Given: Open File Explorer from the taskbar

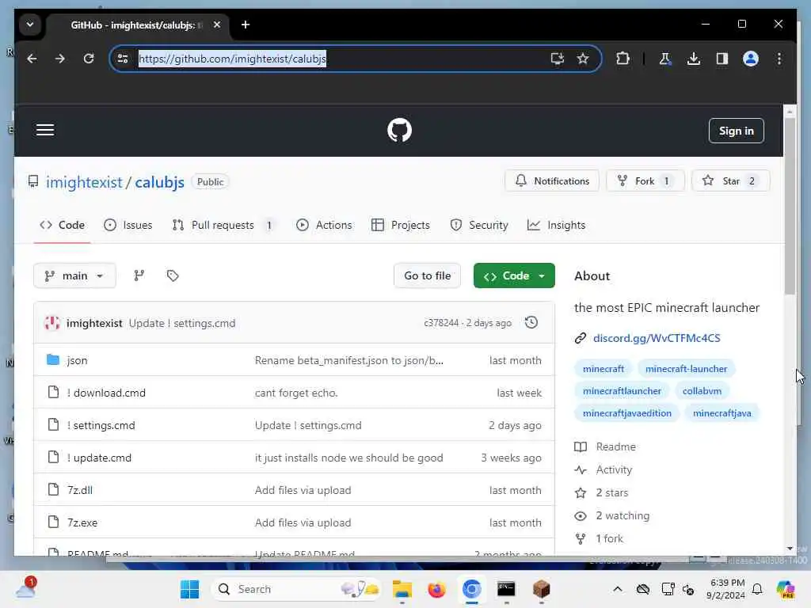Looking at the screenshot, I should 402,589.
